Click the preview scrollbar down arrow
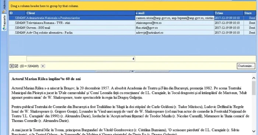Image resolution: width=258 pixels, height=135 pixels. (x=254, y=131)
